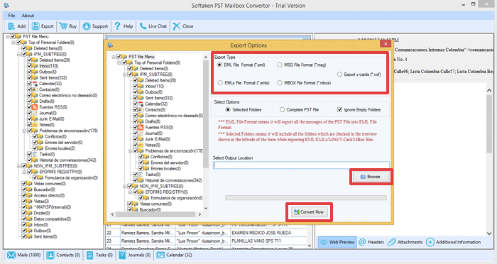This screenshot has width=497, height=264.
Task: Collapse PST File Menu in the Export Options tree
Action: 114,57
